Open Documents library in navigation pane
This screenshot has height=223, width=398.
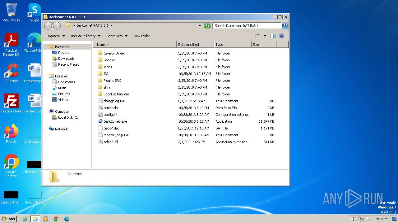[x=66, y=82]
